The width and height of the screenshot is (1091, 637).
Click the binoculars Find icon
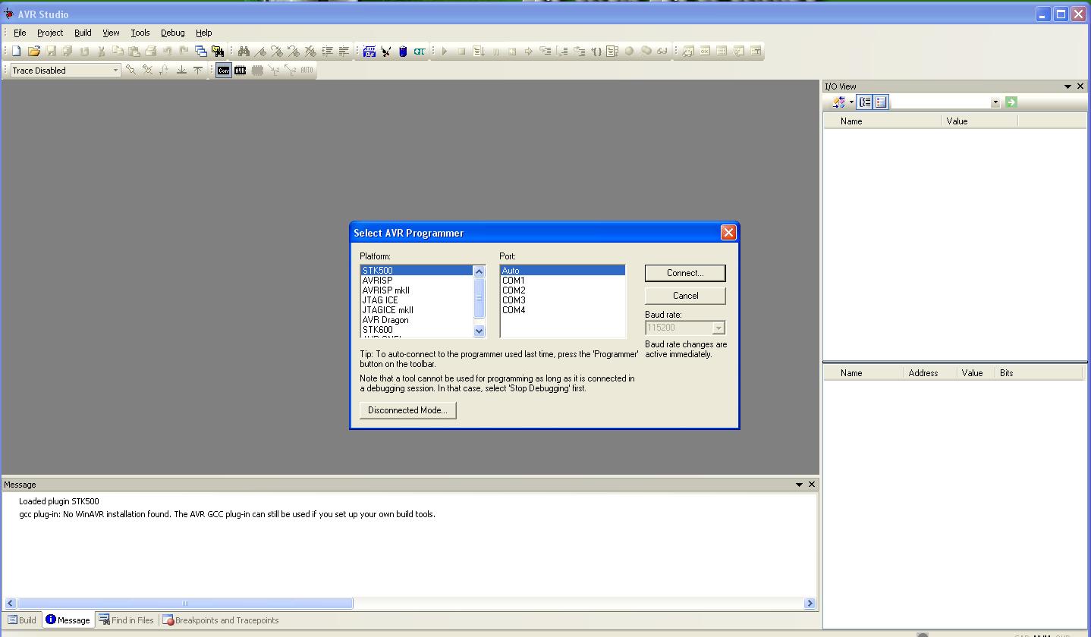[244, 51]
